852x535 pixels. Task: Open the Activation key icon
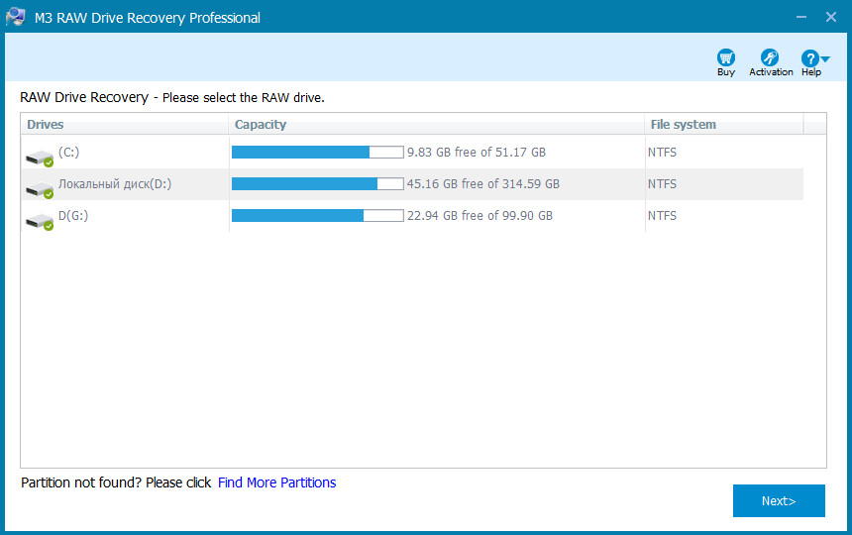point(770,57)
